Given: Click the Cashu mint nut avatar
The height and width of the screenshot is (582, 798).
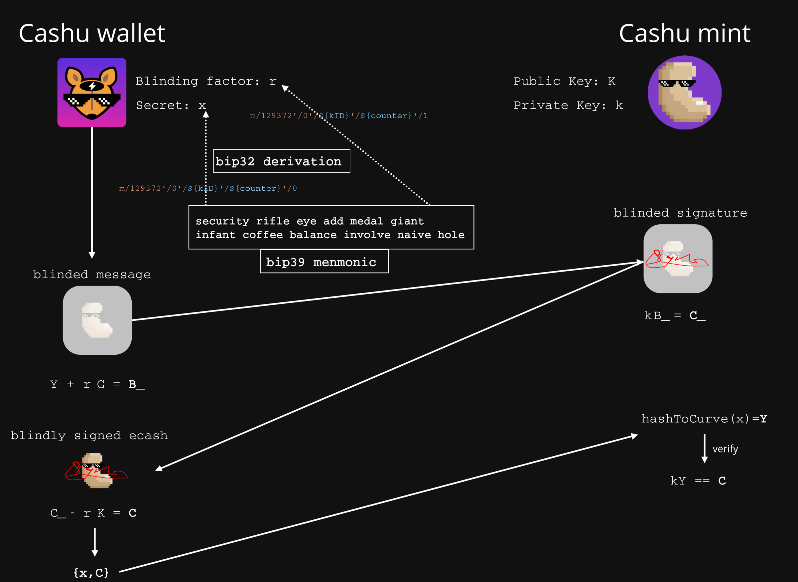Looking at the screenshot, I should tap(684, 92).
